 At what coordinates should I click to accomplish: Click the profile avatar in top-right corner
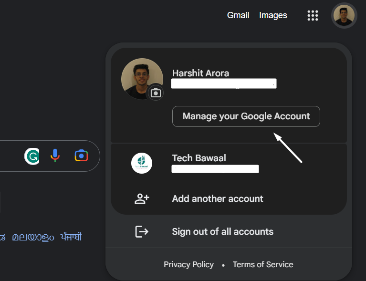pyautogui.click(x=344, y=15)
